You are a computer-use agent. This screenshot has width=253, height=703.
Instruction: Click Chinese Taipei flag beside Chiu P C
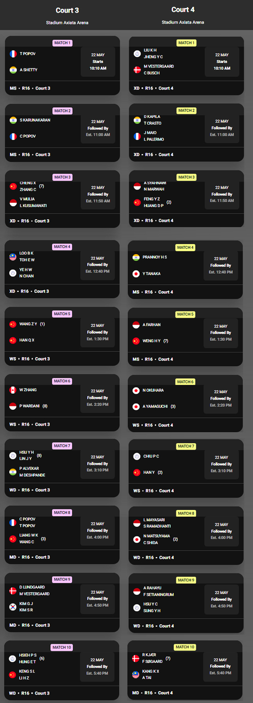click(137, 456)
